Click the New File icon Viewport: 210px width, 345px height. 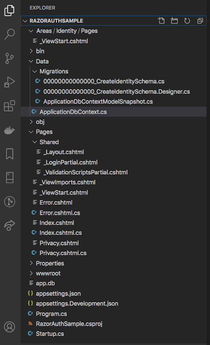(161, 21)
